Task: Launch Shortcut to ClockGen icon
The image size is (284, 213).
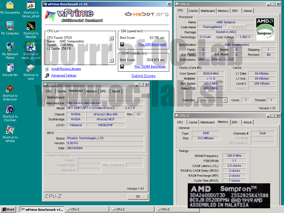Action: pyautogui.click(x=10, y=113)
